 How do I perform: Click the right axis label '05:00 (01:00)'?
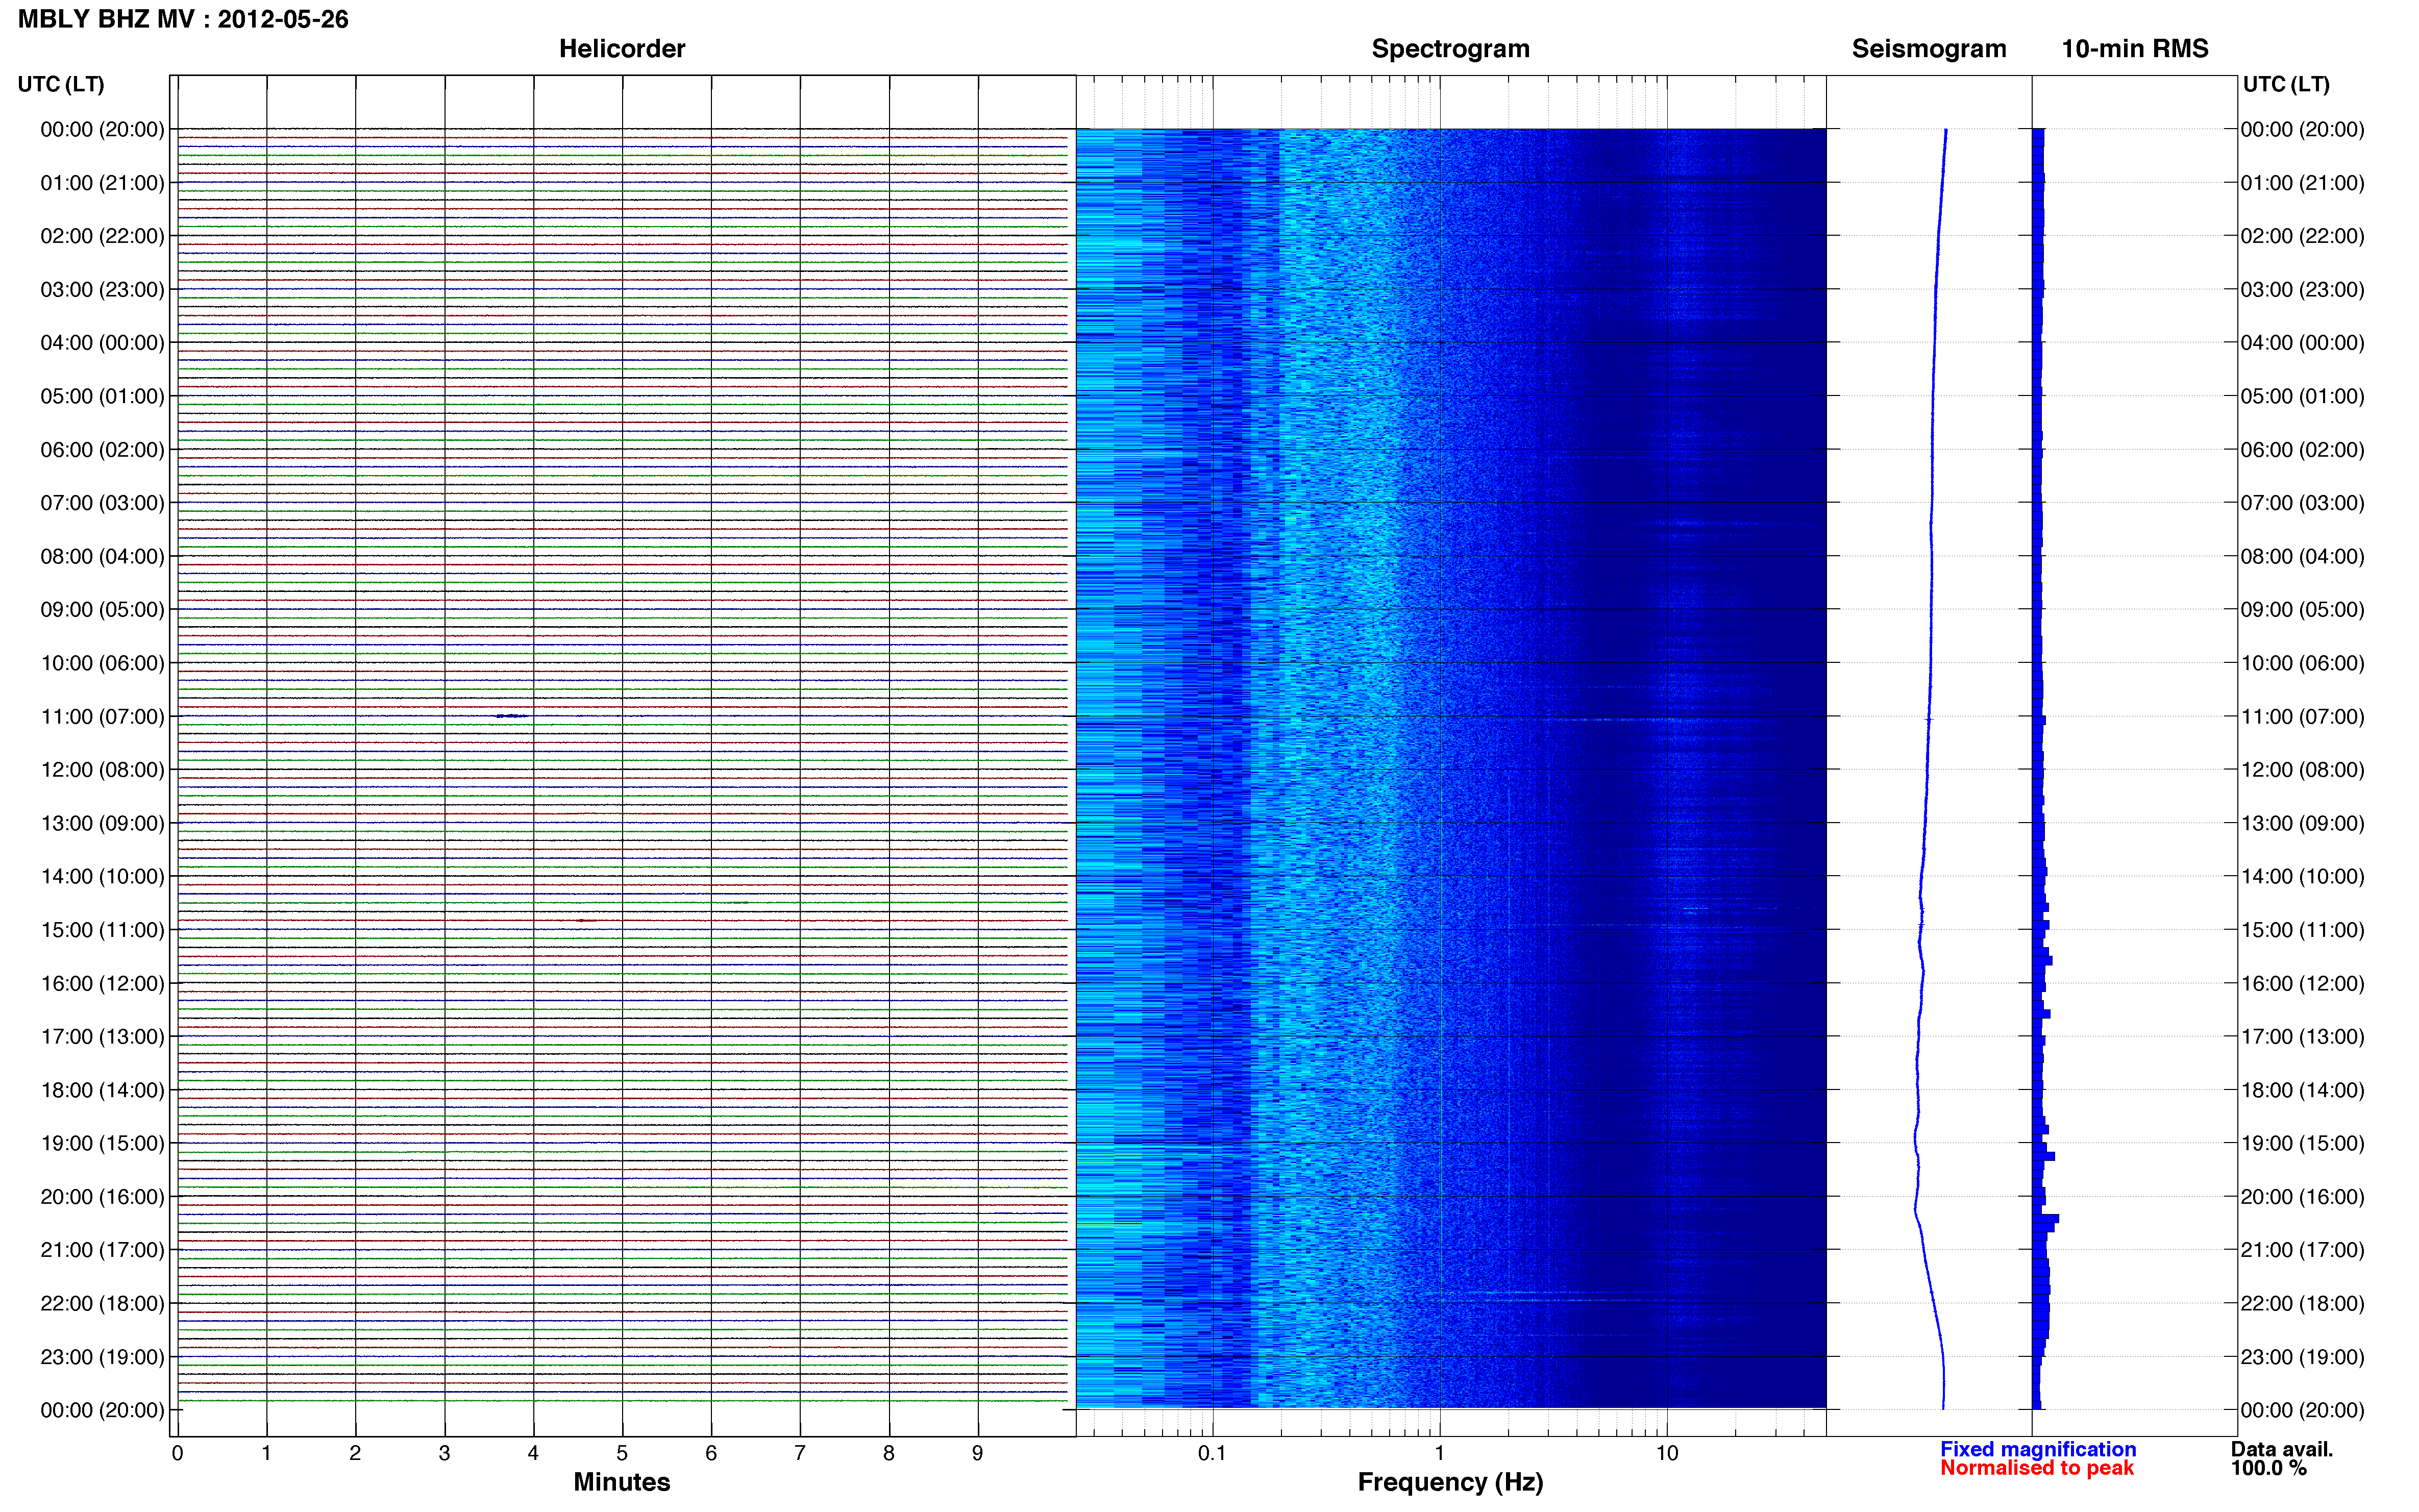[2302, 397]
